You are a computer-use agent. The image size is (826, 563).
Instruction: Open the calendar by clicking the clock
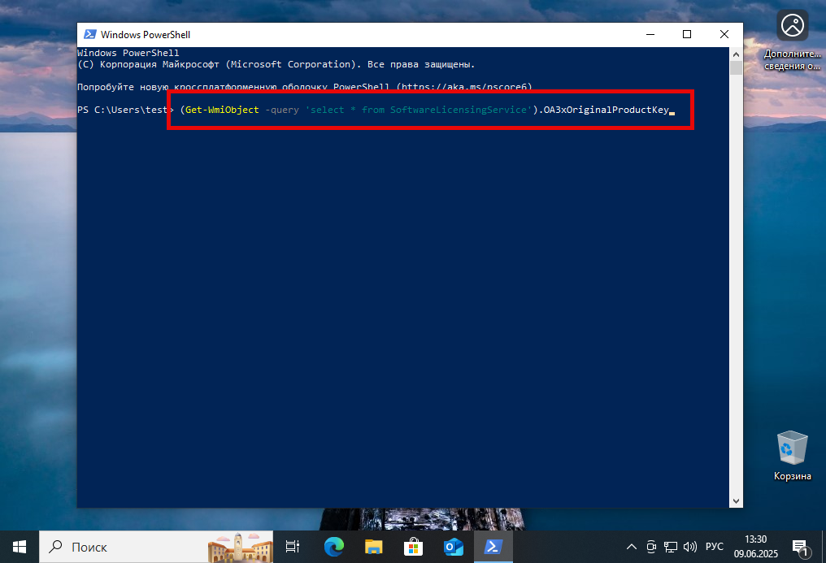point(755,547)
